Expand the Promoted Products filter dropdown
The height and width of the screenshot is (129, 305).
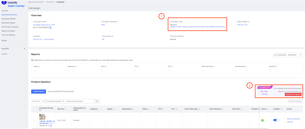pyautogui.click(x=55, y=101)
